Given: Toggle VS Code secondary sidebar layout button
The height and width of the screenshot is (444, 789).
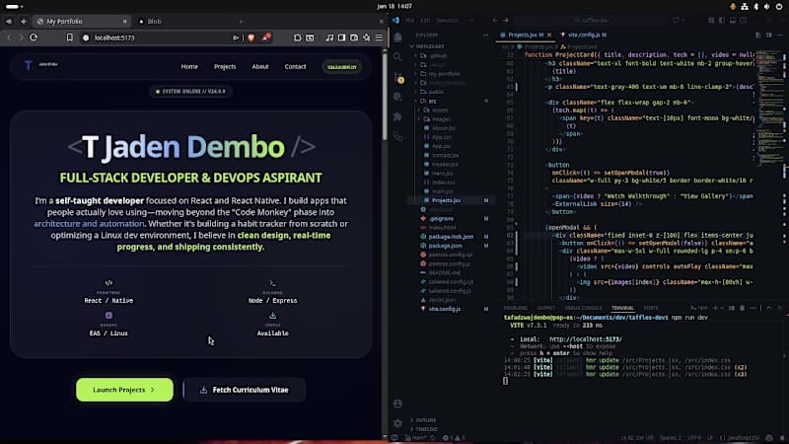Looking at the screenshot, I should (744, 20).
